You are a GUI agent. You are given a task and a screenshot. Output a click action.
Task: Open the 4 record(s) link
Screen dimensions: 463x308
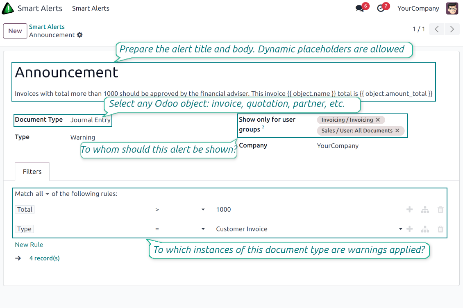(x=44, y=258)
